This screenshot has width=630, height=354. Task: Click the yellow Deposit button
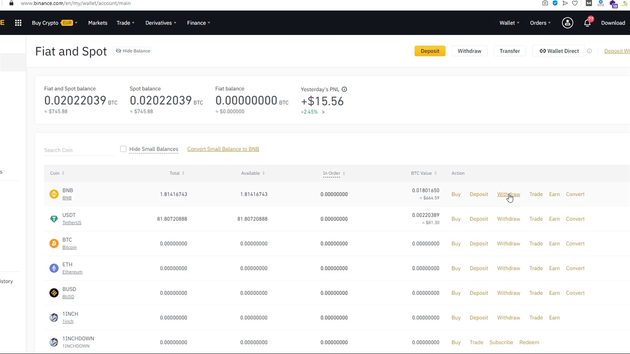pyautogui.click(x=430, y=51)
